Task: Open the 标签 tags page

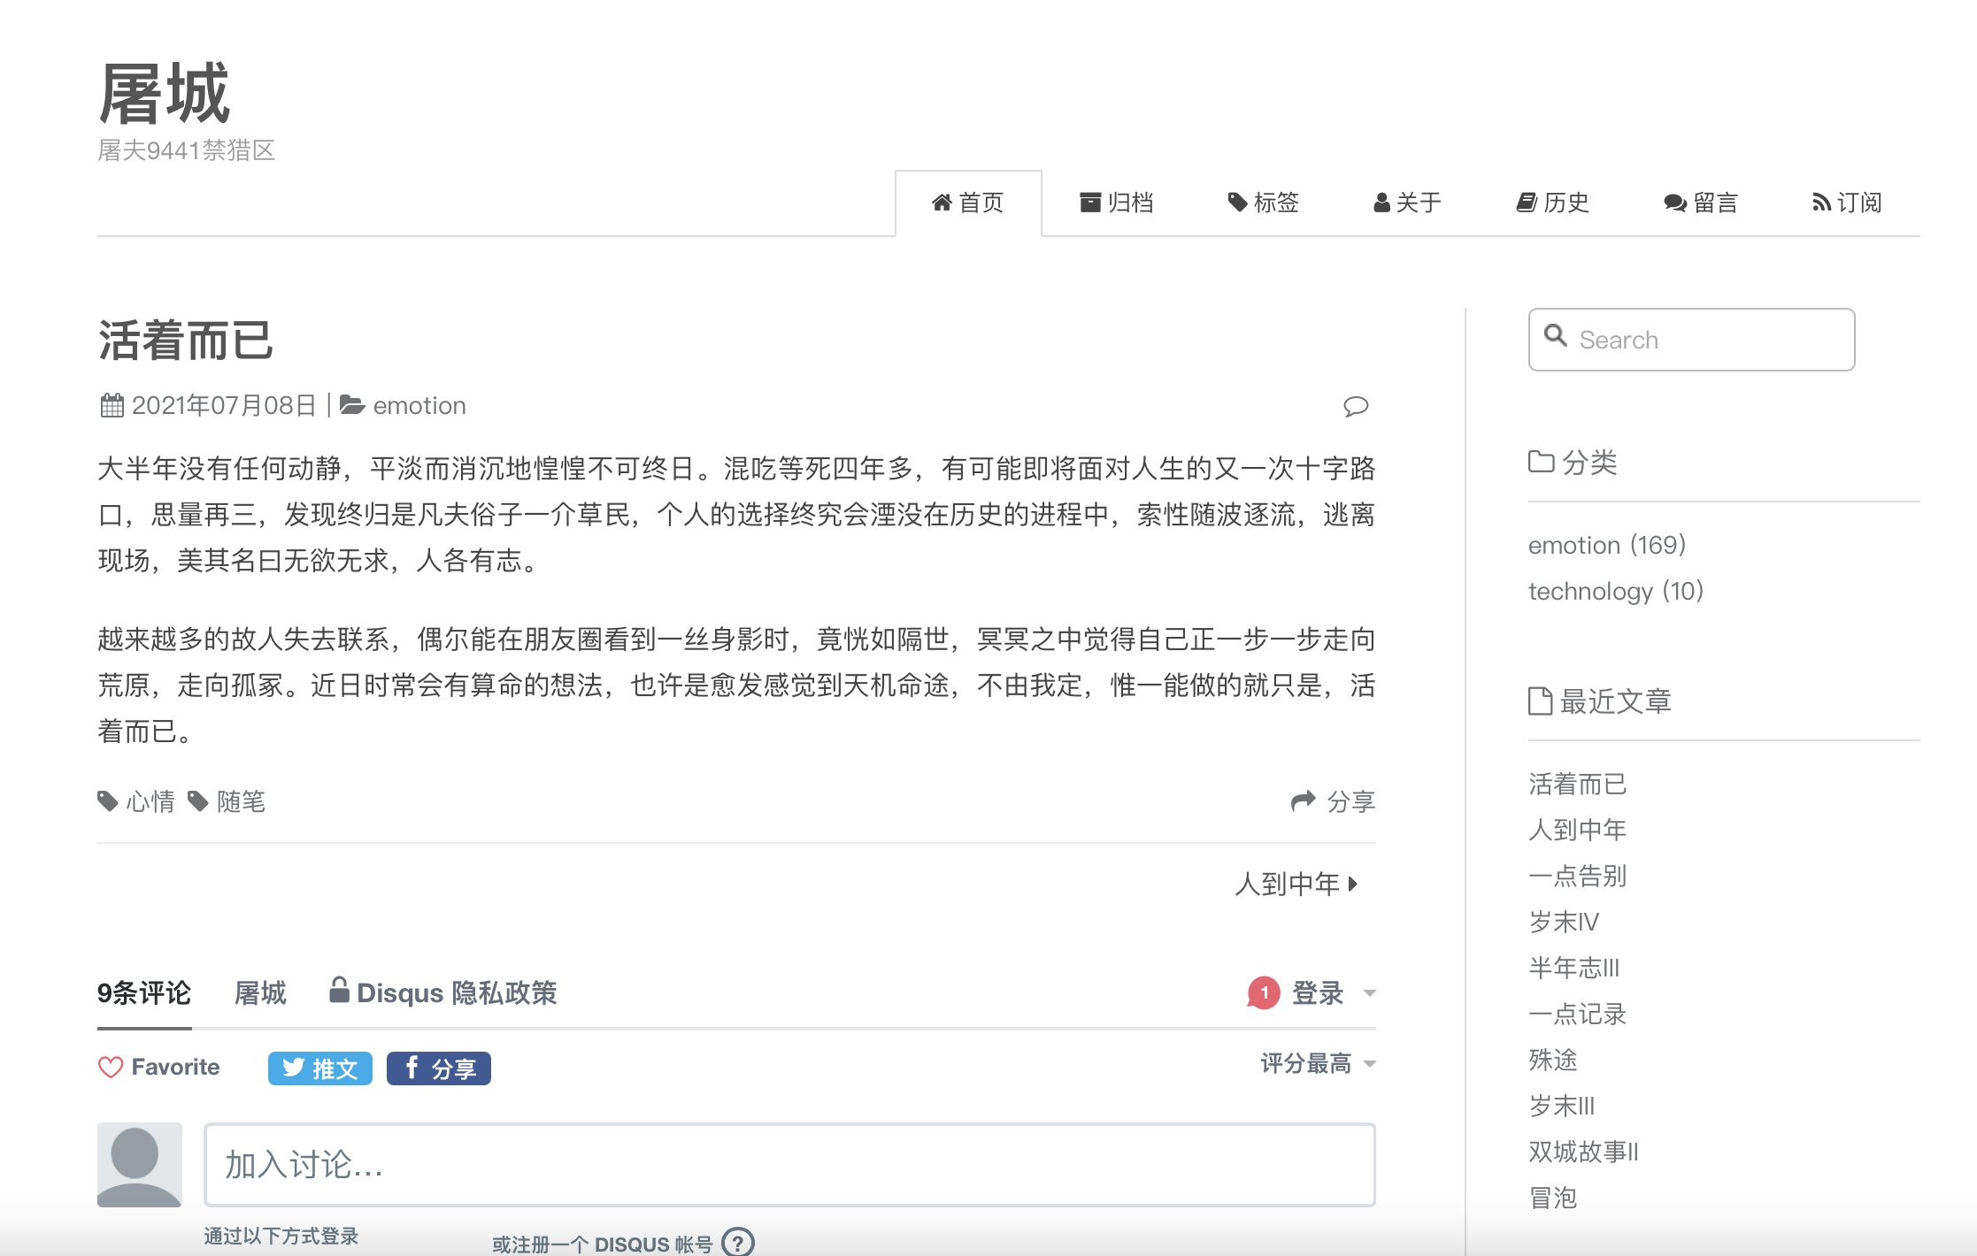Action: (1264, 203)
